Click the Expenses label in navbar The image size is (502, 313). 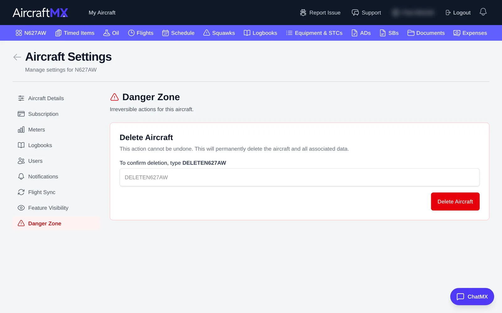(475, 33)
